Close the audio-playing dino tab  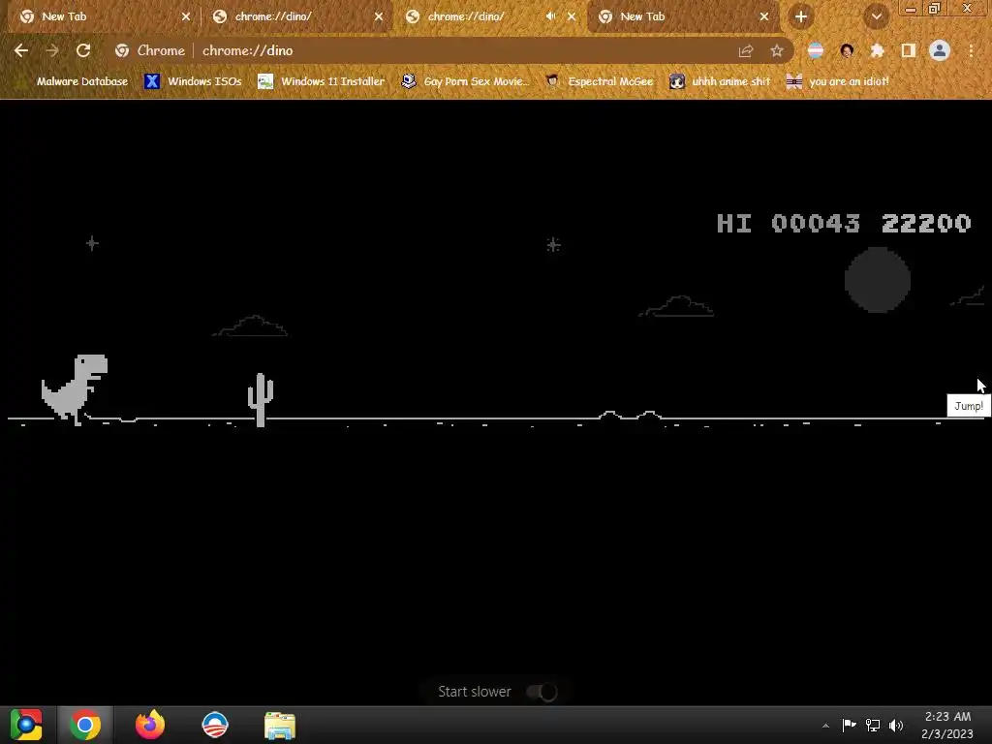(x=572, y=17)
